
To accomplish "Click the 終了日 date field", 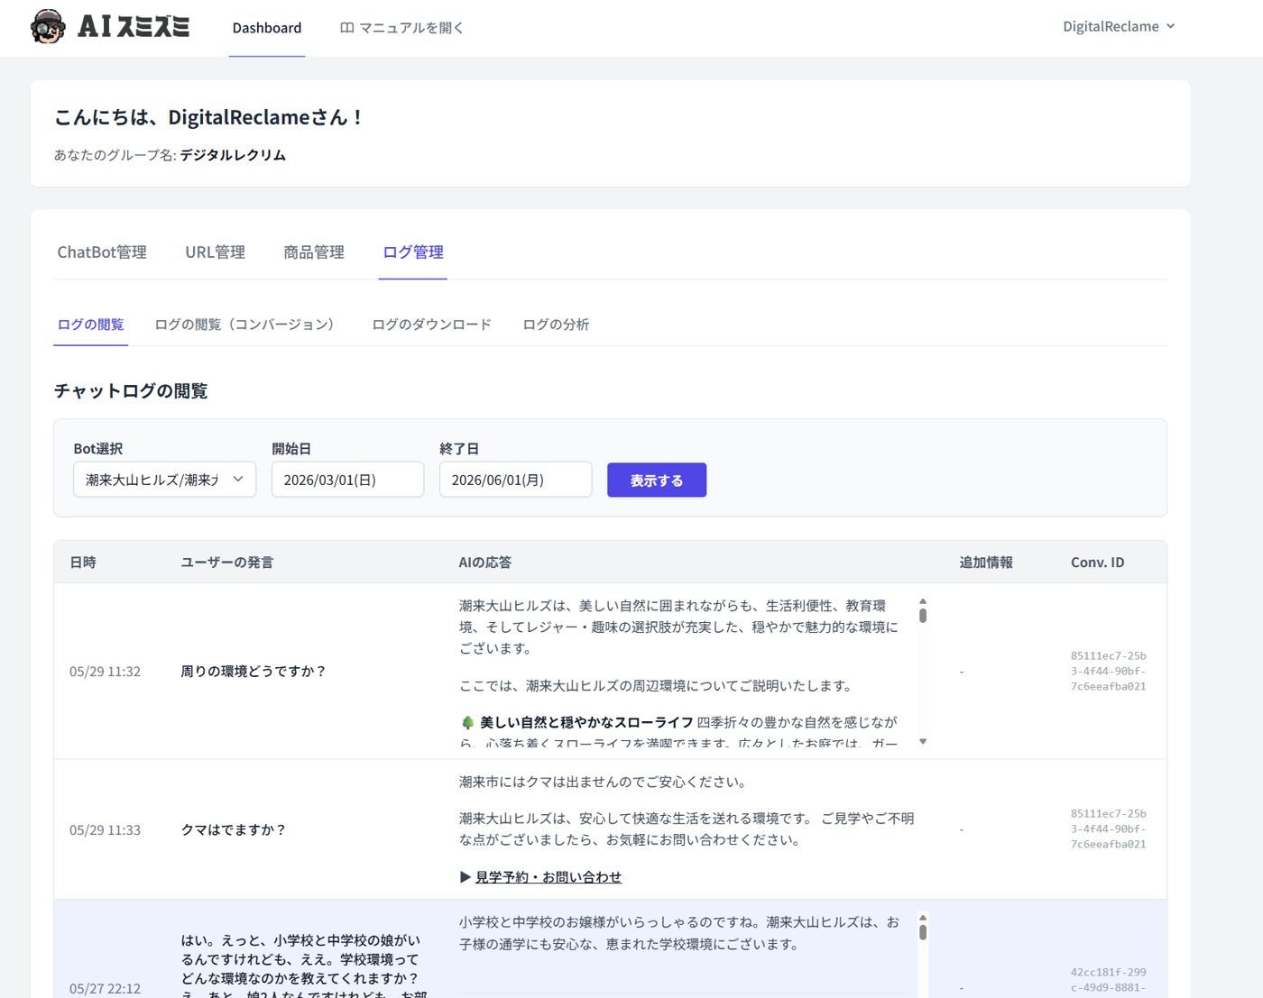I will (515, 480).
